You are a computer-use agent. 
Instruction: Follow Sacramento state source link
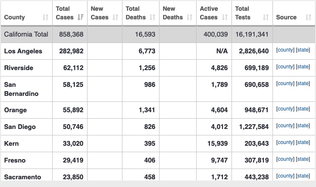coord(303,176)
